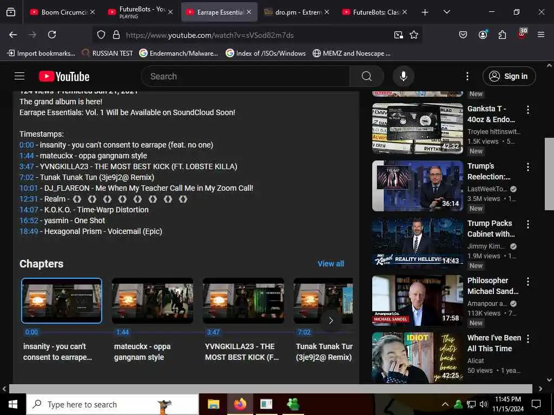Open Endermanch/Malware bookmark
The height and width of the screenshot is (415, 554).
pyautogui.click(x=179, y=53)
